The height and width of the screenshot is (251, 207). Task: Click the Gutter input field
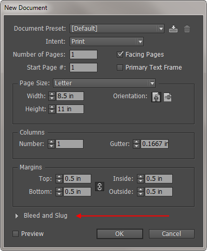[x=155, y=144]
